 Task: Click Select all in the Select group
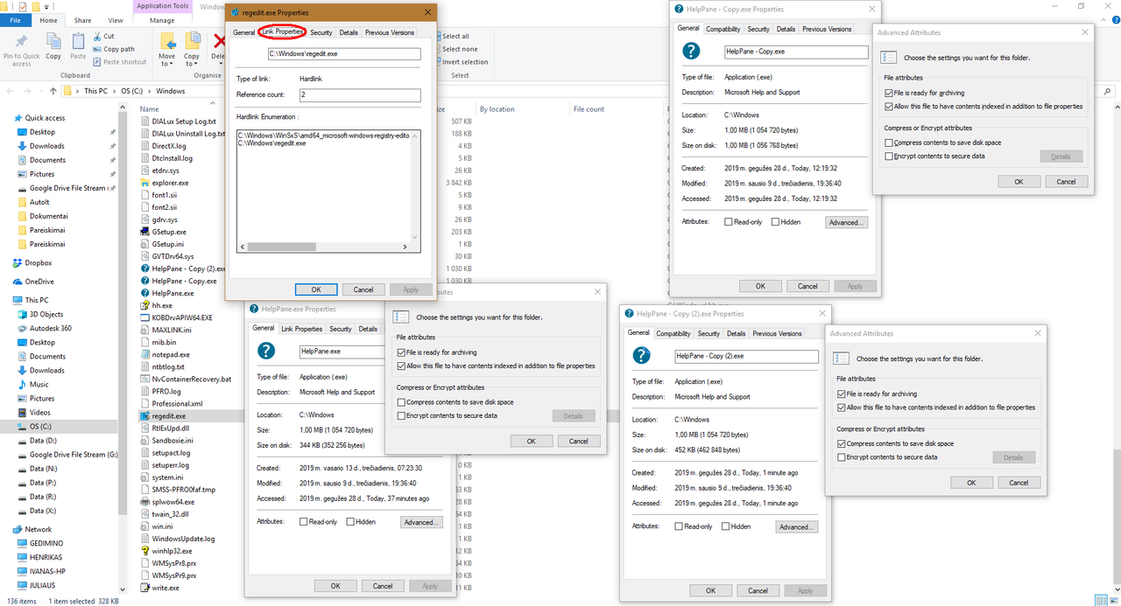click(455, 37)
